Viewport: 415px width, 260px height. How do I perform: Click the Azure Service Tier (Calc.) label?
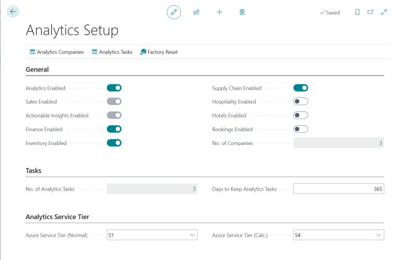point(240,235)
